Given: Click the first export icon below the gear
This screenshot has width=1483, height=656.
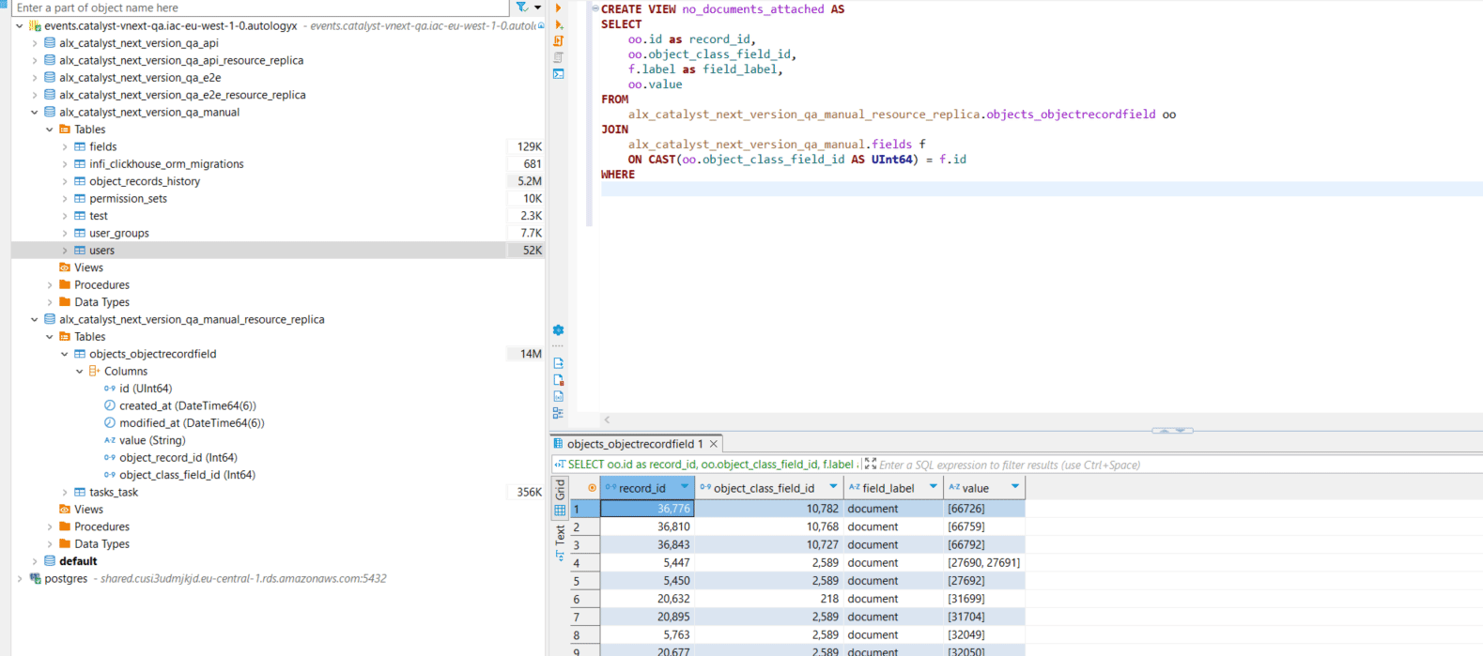Looking at the screenshot, I should (x=559, y=363).
